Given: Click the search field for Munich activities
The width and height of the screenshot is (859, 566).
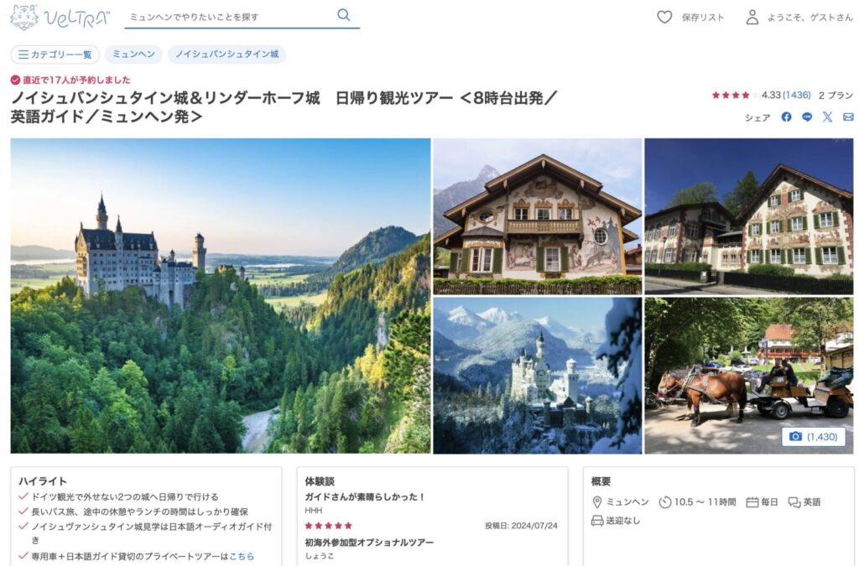Looking at the screenshot, I should tap(230, 17).
